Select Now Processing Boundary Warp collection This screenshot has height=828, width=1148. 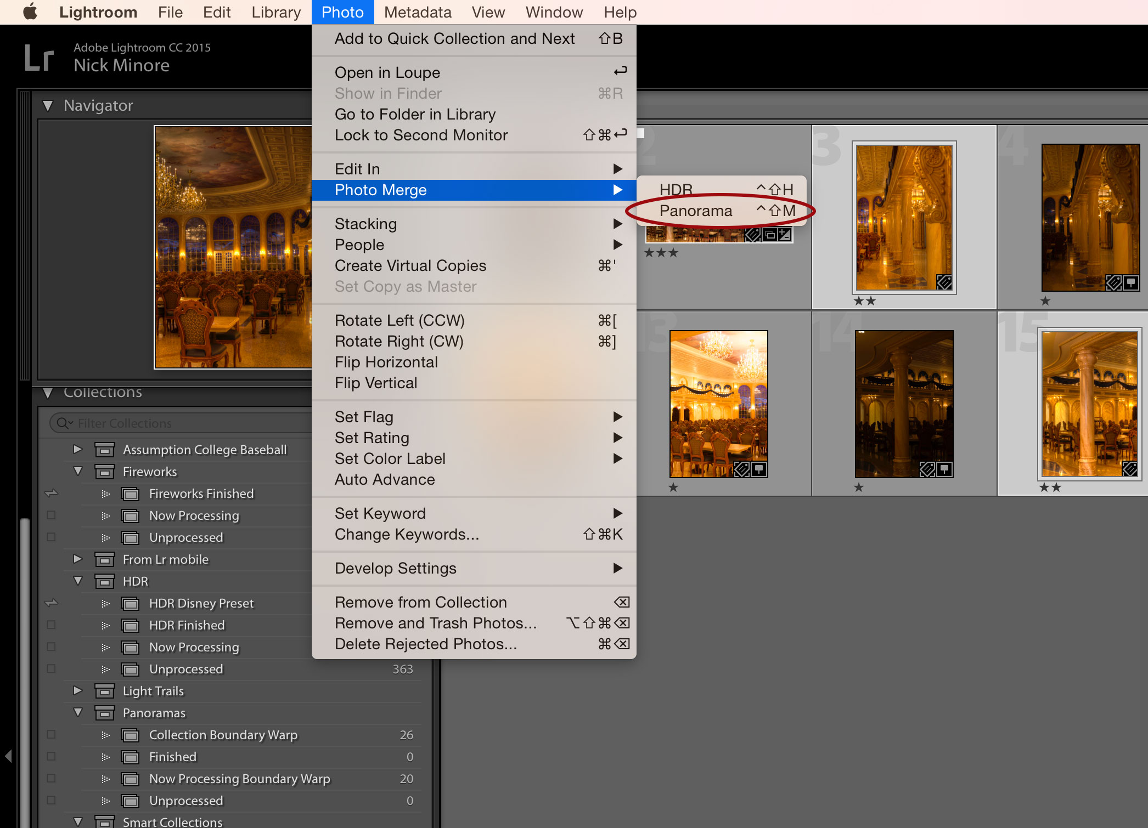[239, 779]
